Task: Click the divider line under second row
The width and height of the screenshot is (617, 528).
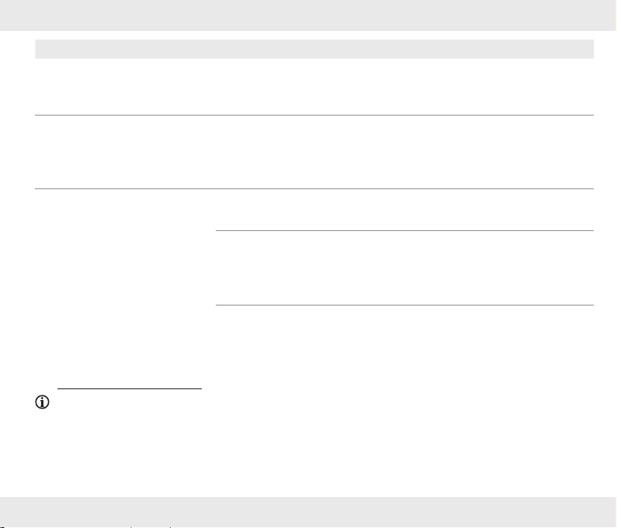Action: [314, 188]
